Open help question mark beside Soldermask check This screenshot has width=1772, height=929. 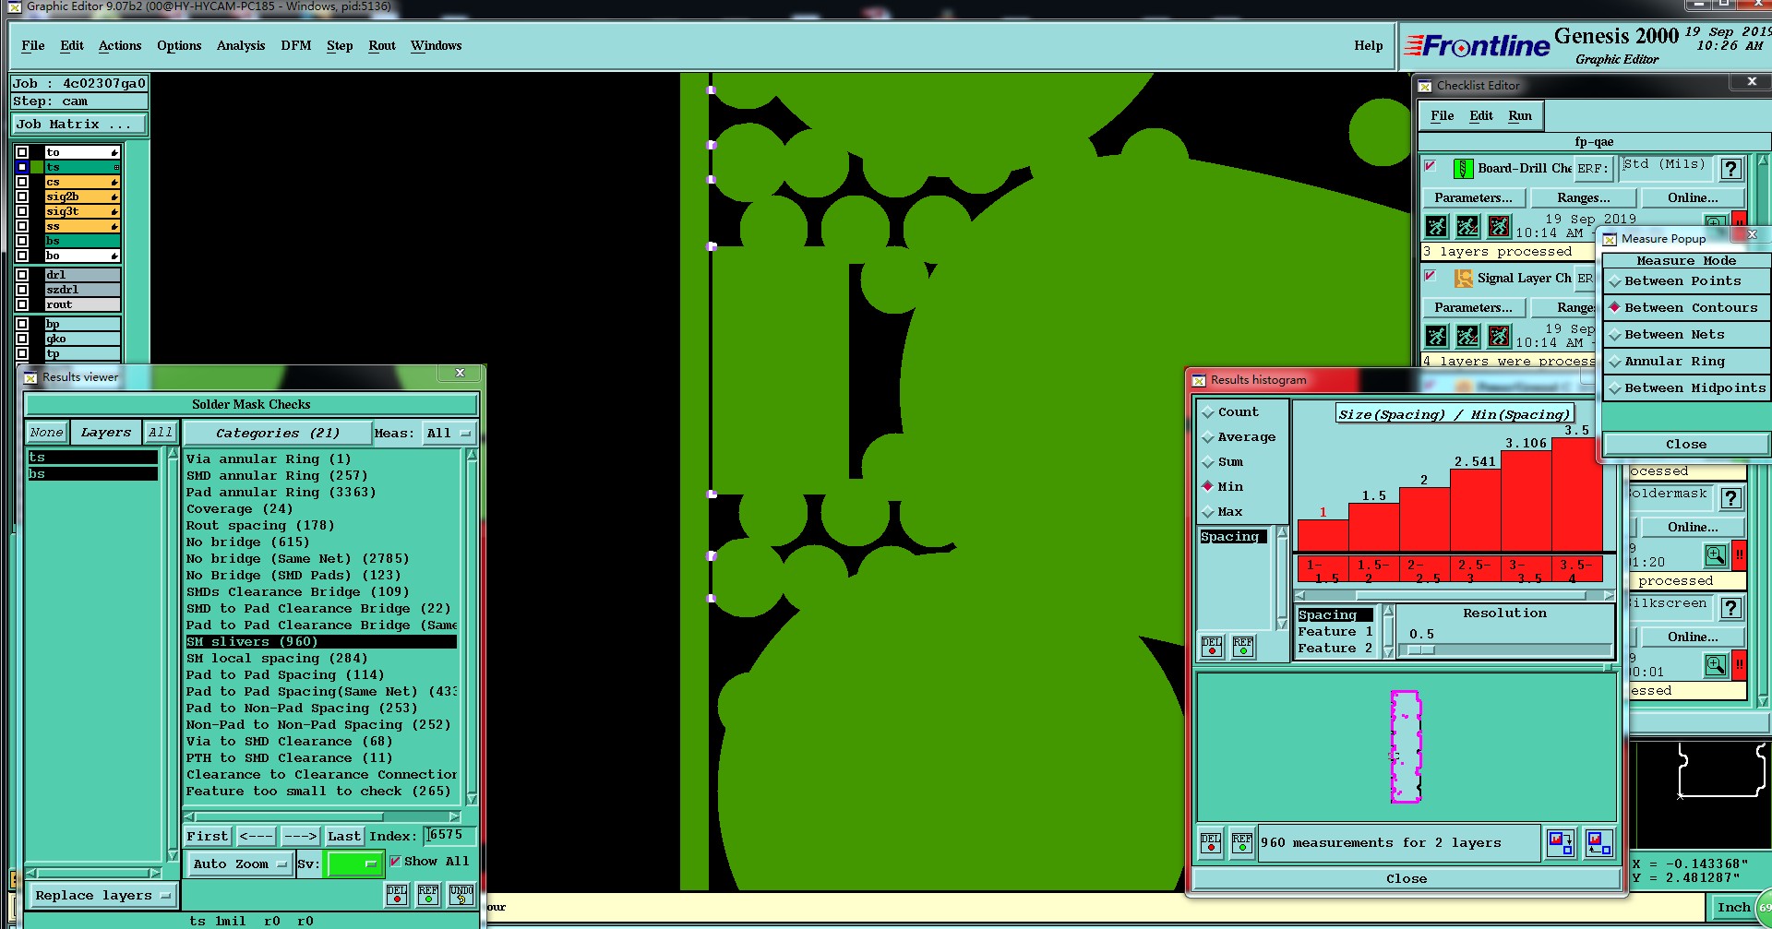pyautogui.click(x=1731, y=498)
